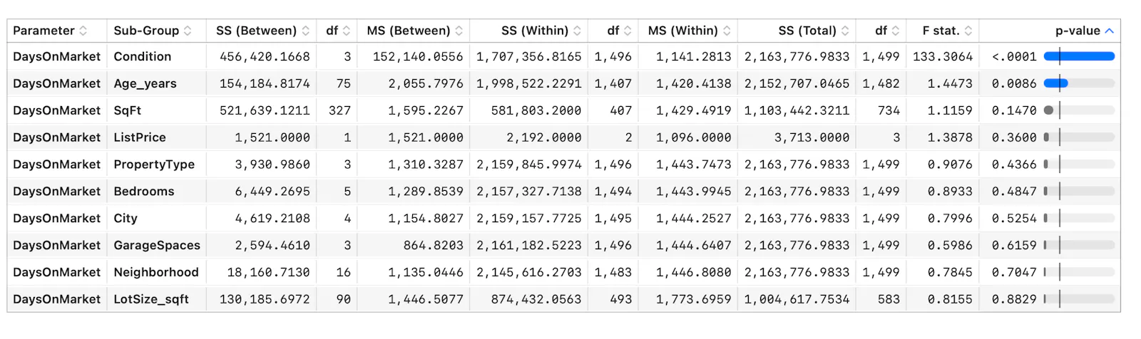Click the SS (Between) sort arrows
Image resolution: width=1141 pixels, height=339 pixels.
[306, 31]
